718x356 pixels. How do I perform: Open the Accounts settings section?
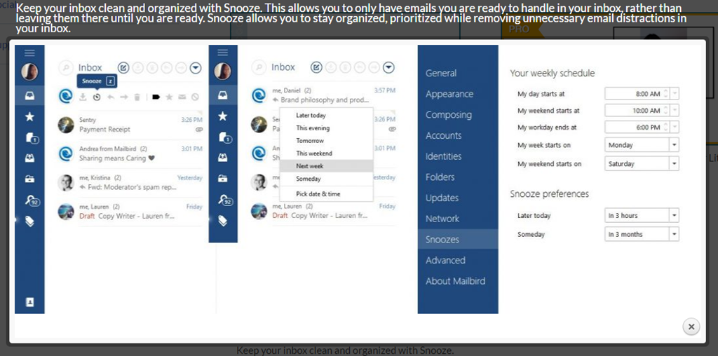click(x=443, y=135)
